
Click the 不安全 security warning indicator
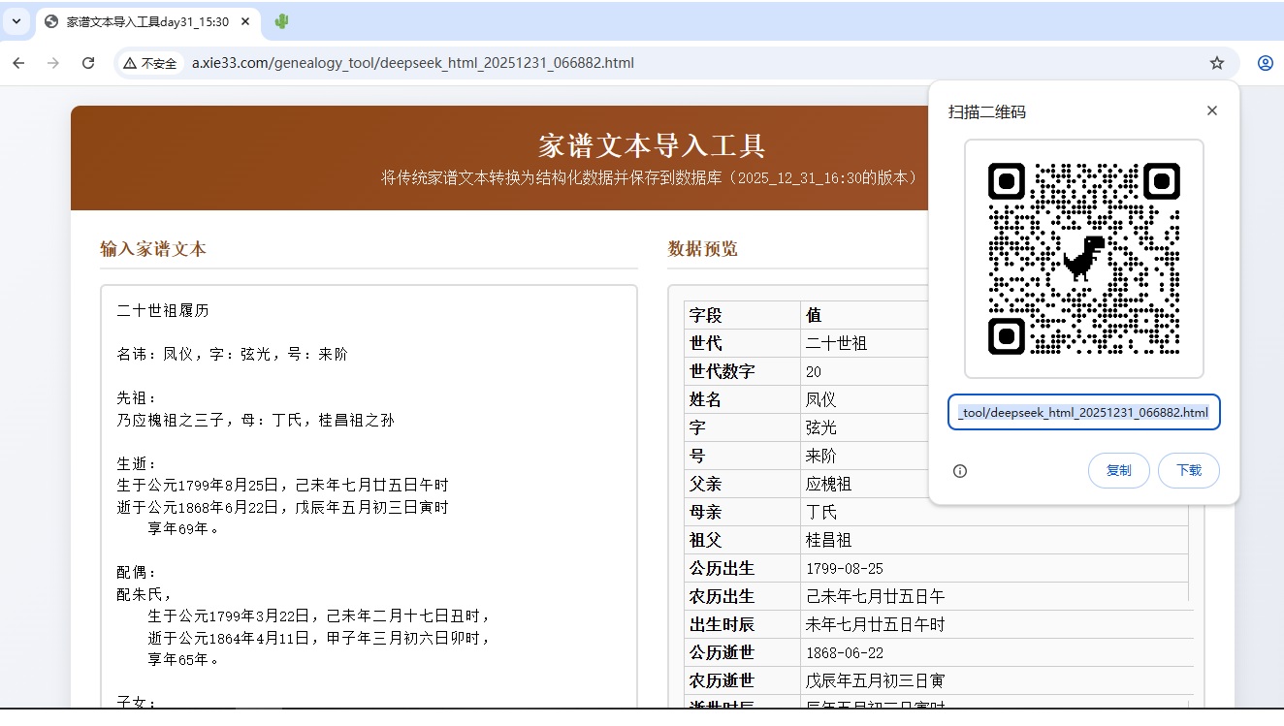pyautogui.click(x=150, y=63)
